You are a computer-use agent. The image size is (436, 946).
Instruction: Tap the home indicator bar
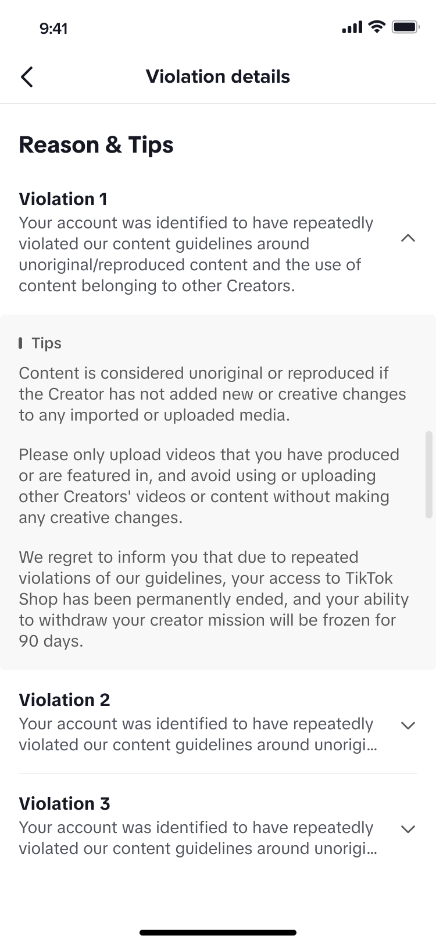tap(218, 933)
